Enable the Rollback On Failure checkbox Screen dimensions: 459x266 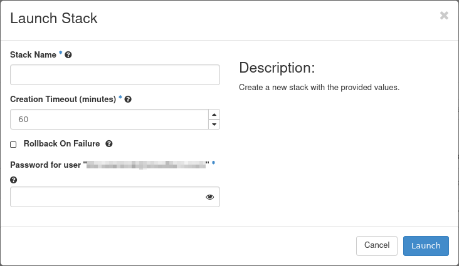pyautogui.click(x=14, y=145)
